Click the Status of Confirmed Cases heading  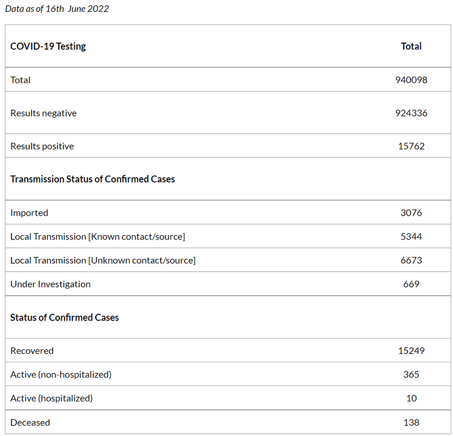click(65, 318)
